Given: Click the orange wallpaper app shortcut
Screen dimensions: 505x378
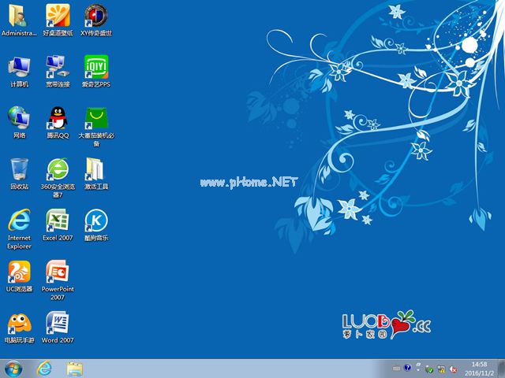Looking at the screenshot, I should coord(58,16).
